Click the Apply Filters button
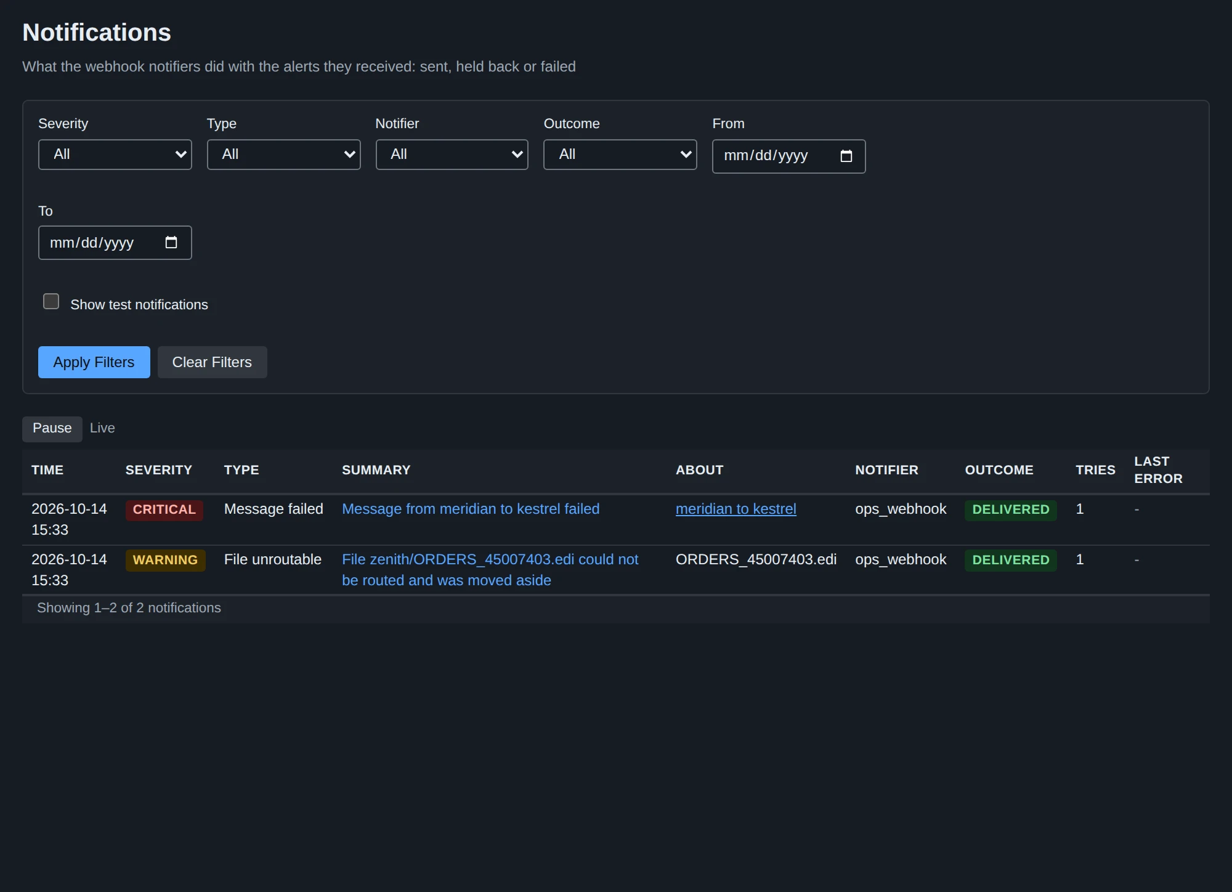1232x892 pixels. (94, 362)
